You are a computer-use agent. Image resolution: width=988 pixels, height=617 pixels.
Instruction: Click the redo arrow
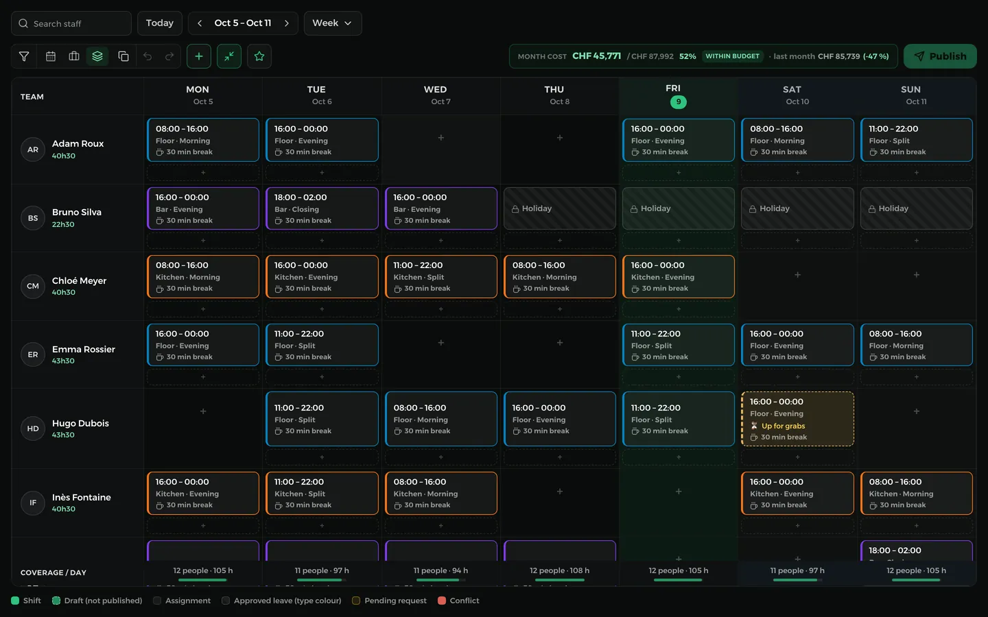[x=169, y=56]
